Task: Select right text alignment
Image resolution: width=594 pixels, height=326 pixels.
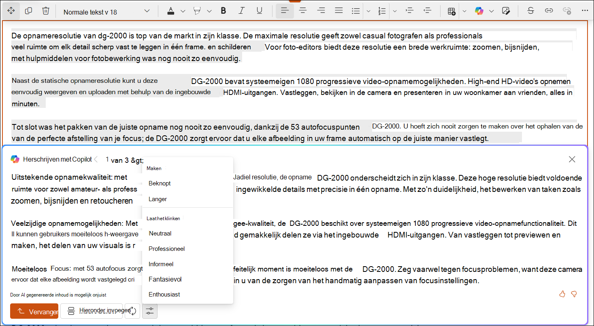Action: point(321,11)
